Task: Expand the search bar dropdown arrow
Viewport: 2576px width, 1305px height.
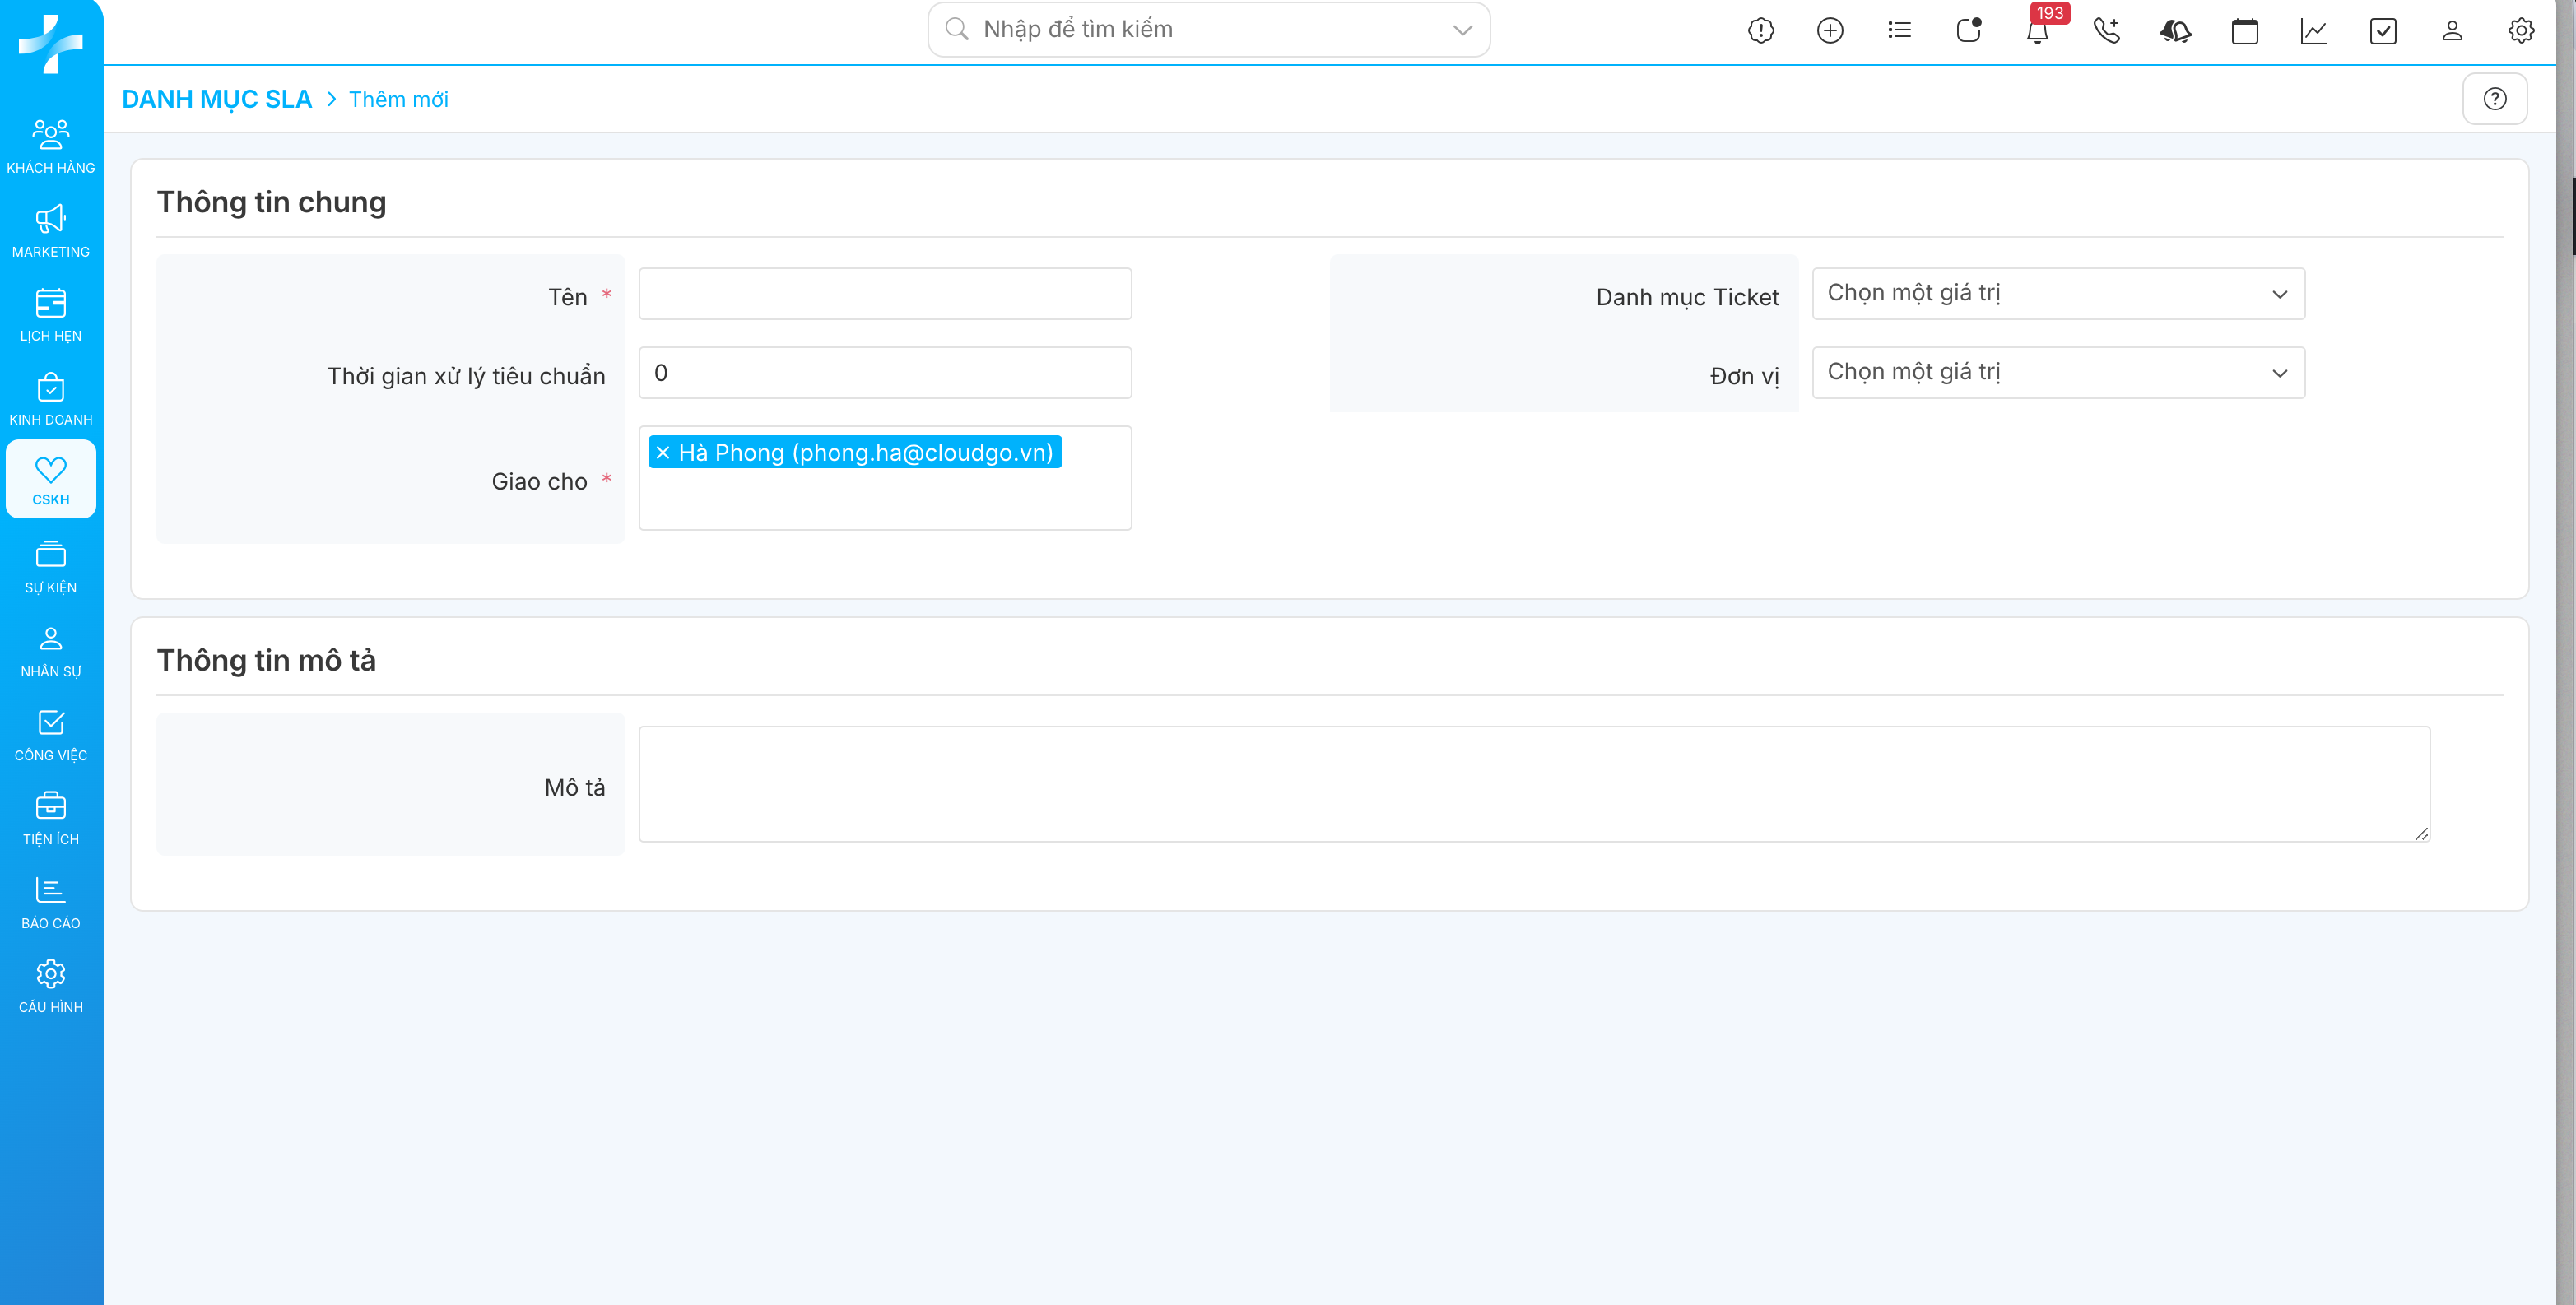Action: click(1462, 30)
